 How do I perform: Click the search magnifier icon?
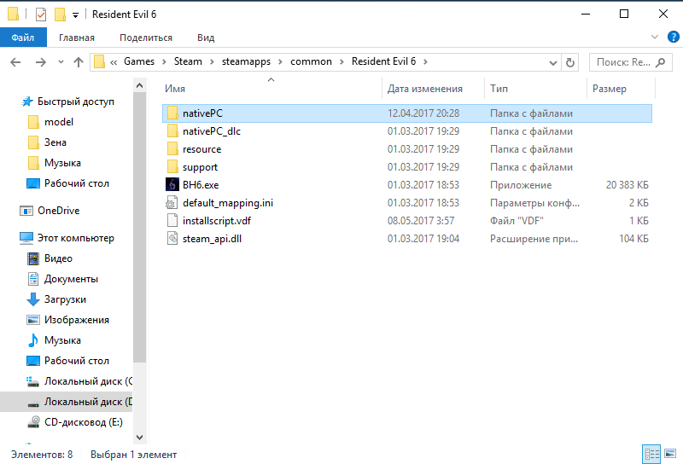[660, 62]
